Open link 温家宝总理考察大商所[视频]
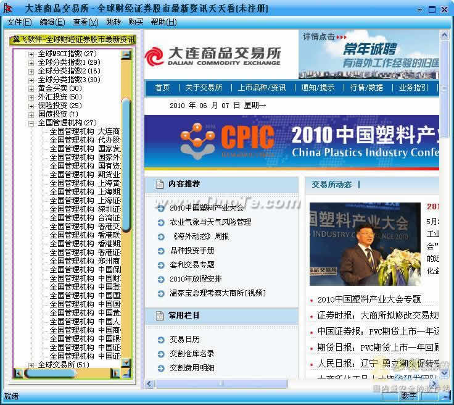The width and height of the screenshot is (454, 405). click(x=218, y=293)
